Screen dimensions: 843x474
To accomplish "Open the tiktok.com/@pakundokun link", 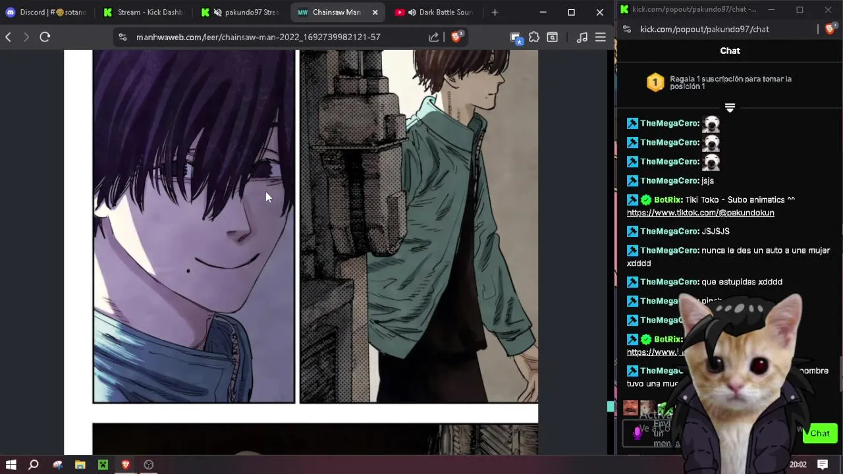I will point(701,213).
